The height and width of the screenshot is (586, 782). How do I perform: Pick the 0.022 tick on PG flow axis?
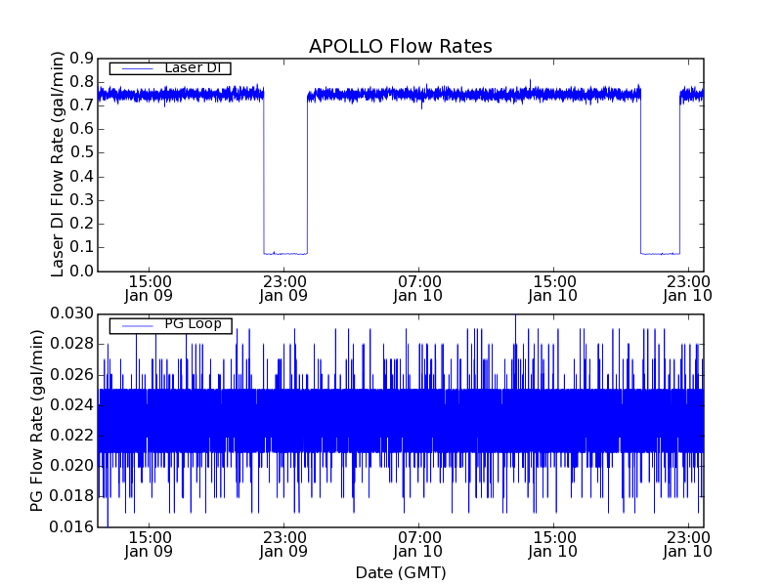(x=71, y=436)
